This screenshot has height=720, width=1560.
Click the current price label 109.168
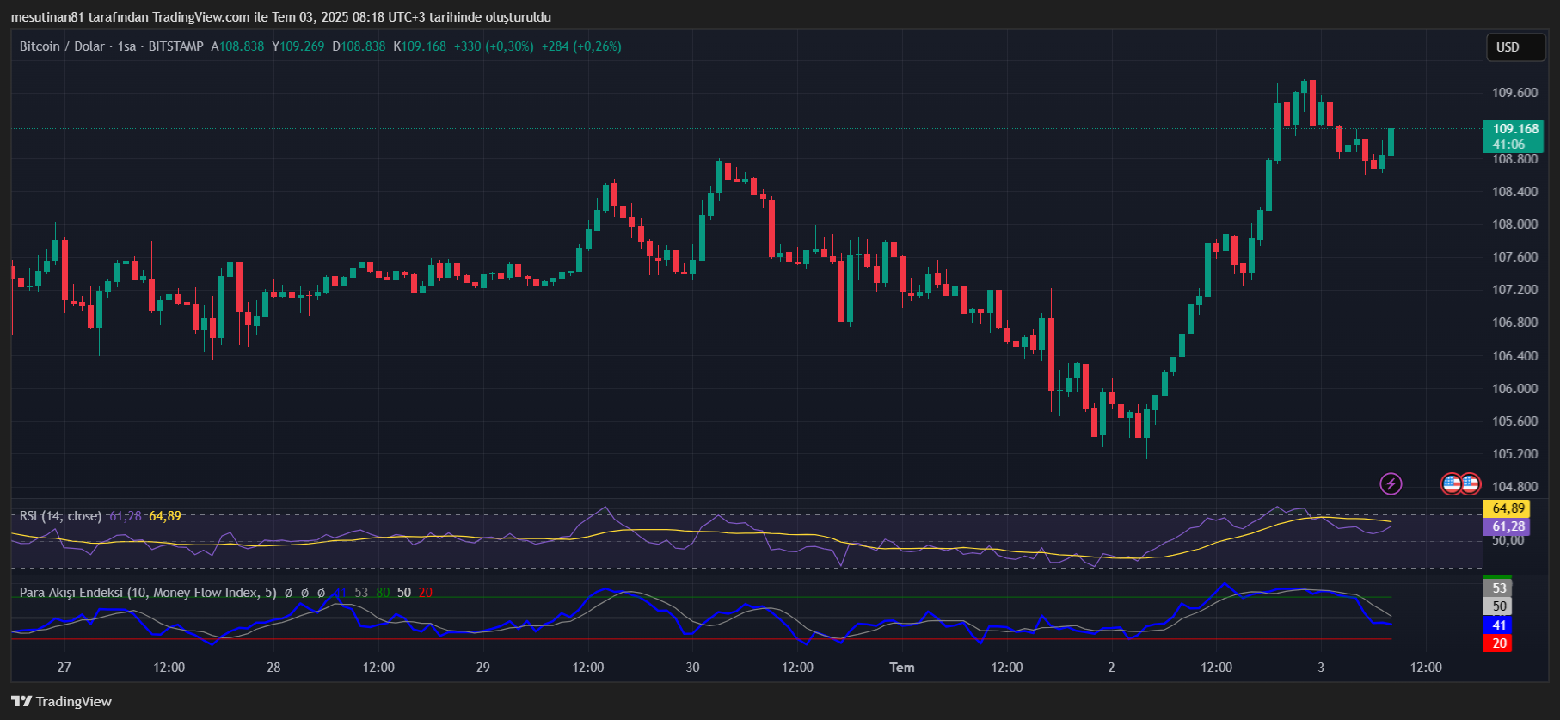1514,129
